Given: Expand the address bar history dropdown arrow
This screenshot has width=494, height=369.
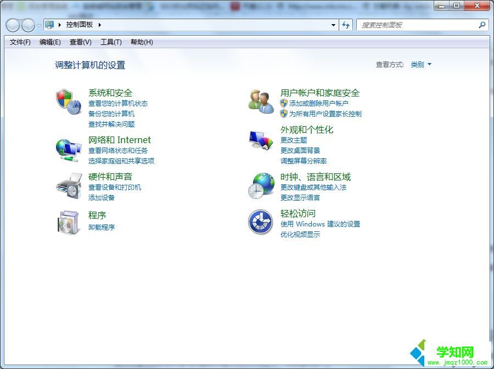Looking at the screenshot, I should point(333,25).
